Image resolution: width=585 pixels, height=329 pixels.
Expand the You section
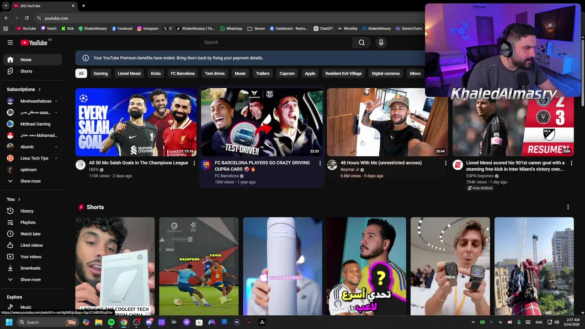(x=13, y=199)
